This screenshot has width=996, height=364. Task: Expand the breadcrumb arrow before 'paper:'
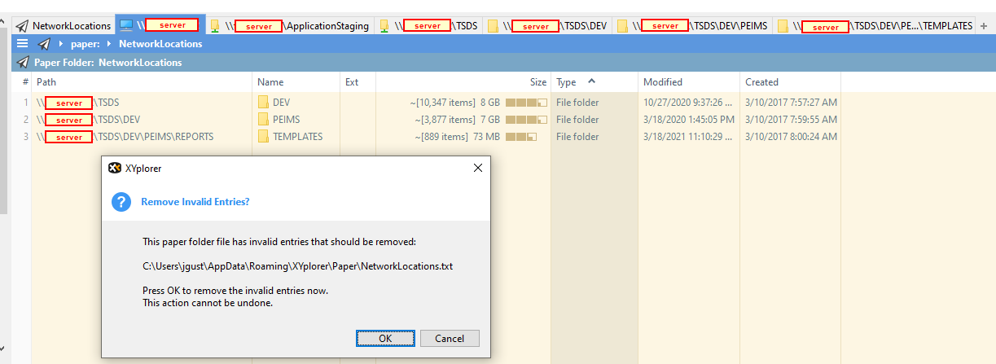[x=61, y=44]
